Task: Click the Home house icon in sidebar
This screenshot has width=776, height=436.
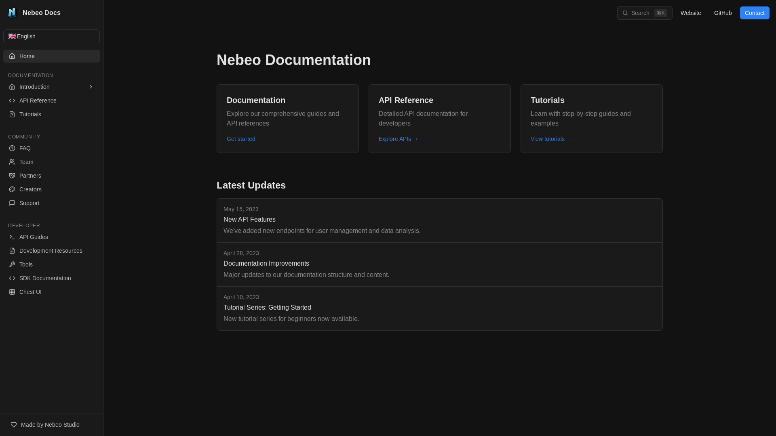Action: [x=12, y=56]
